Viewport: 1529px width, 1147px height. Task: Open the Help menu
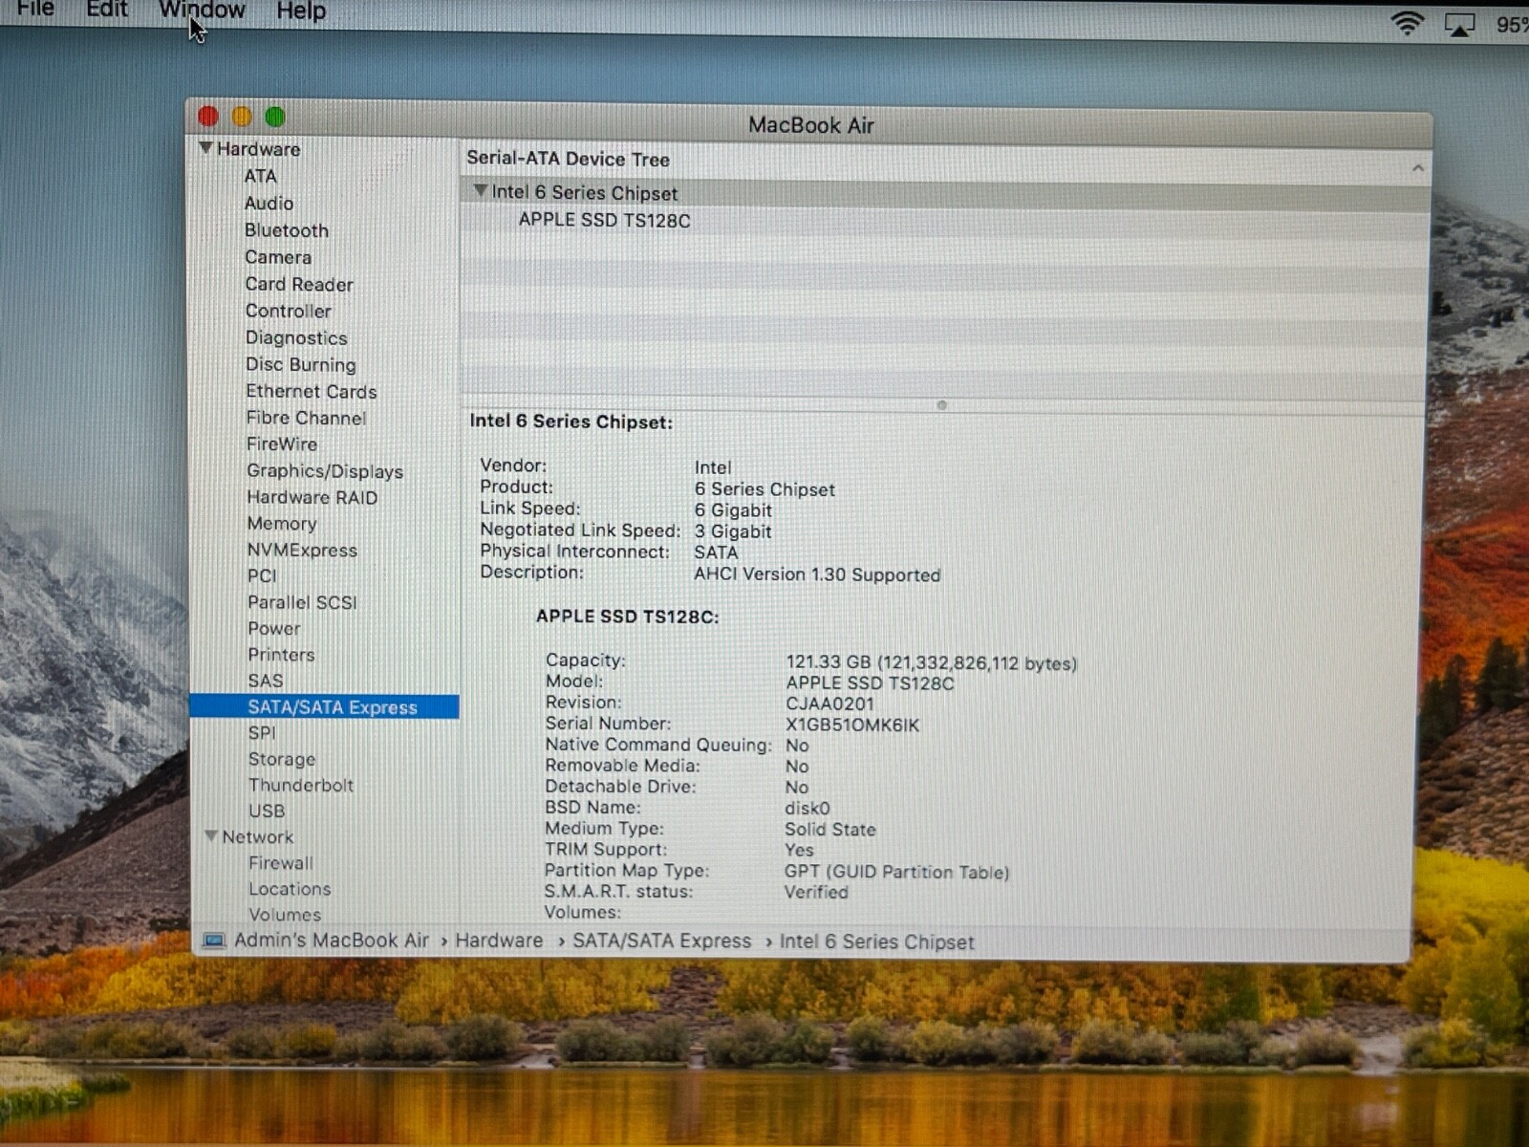(x=301, y=11)
